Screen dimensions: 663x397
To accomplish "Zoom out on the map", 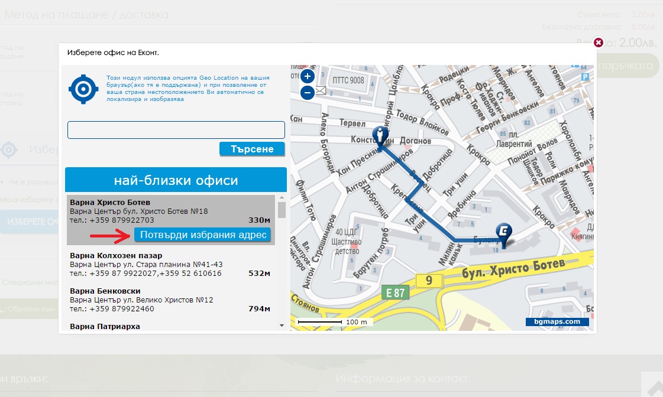I will (308, 93).
